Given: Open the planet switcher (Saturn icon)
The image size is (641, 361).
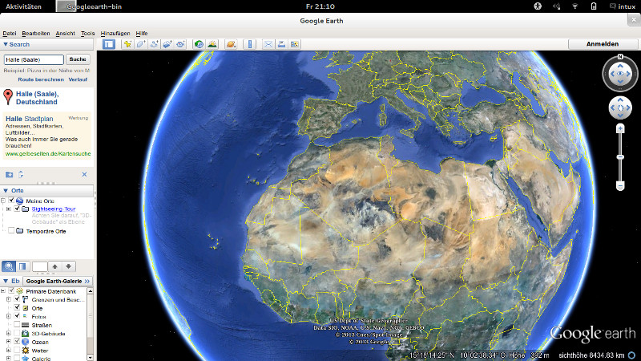Looking at the screenshot, I should point(231,44).
